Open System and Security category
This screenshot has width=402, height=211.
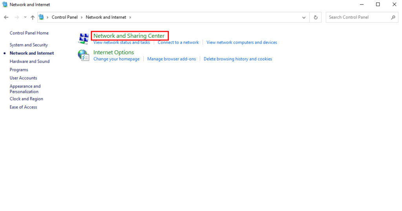coord(29,45)
